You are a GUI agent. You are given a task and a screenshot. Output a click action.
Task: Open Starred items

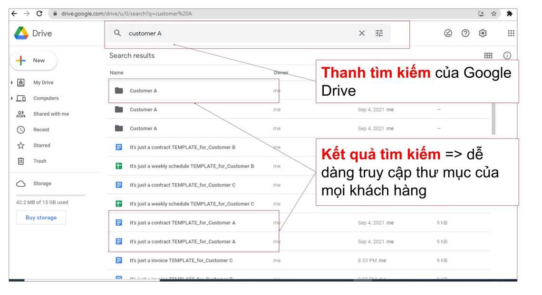(41, 145)
